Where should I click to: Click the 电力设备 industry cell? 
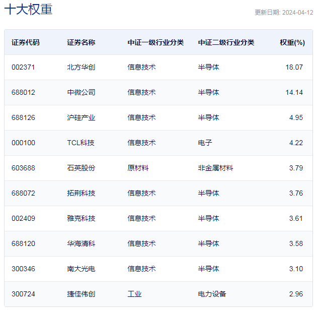(212, 294)
